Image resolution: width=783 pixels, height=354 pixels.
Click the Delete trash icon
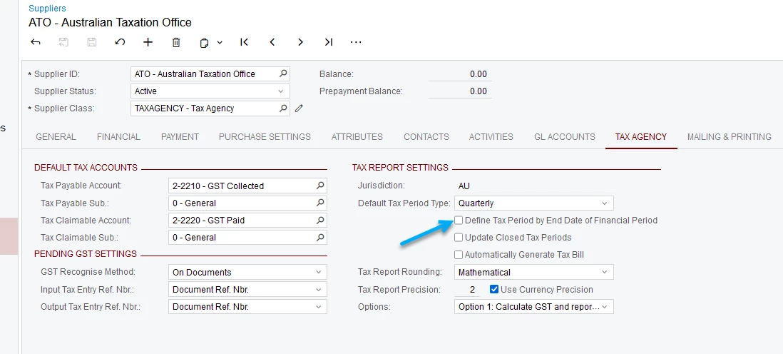(175, 43)
